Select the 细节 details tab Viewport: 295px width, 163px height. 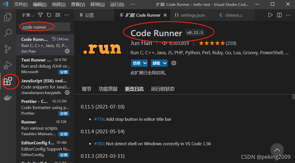coord(87,89)
